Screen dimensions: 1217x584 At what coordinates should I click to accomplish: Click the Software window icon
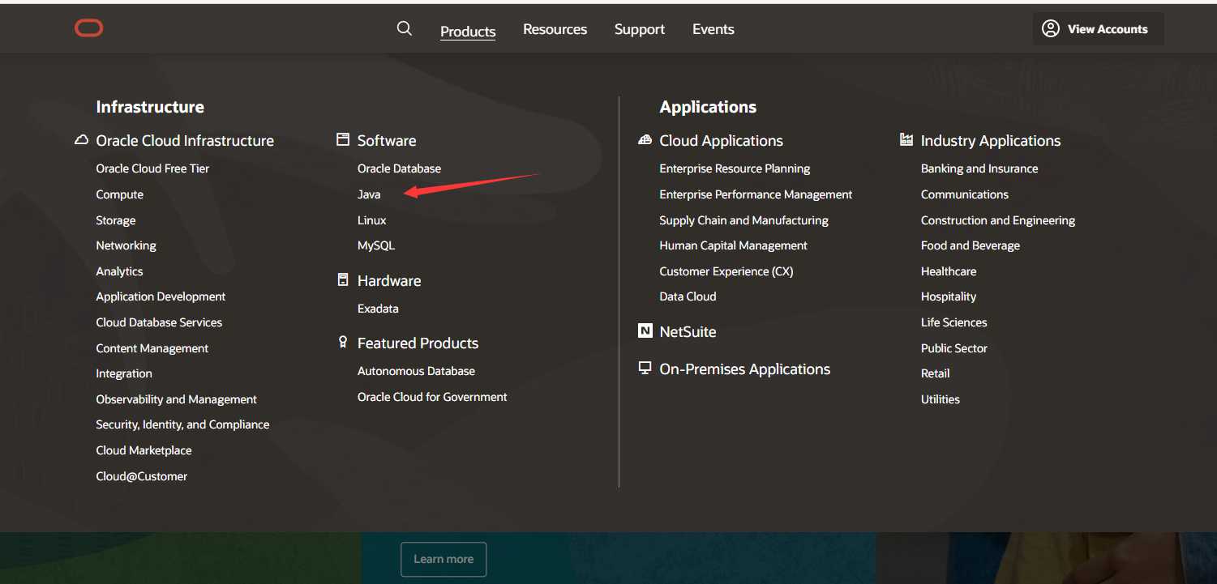point(343,139)
